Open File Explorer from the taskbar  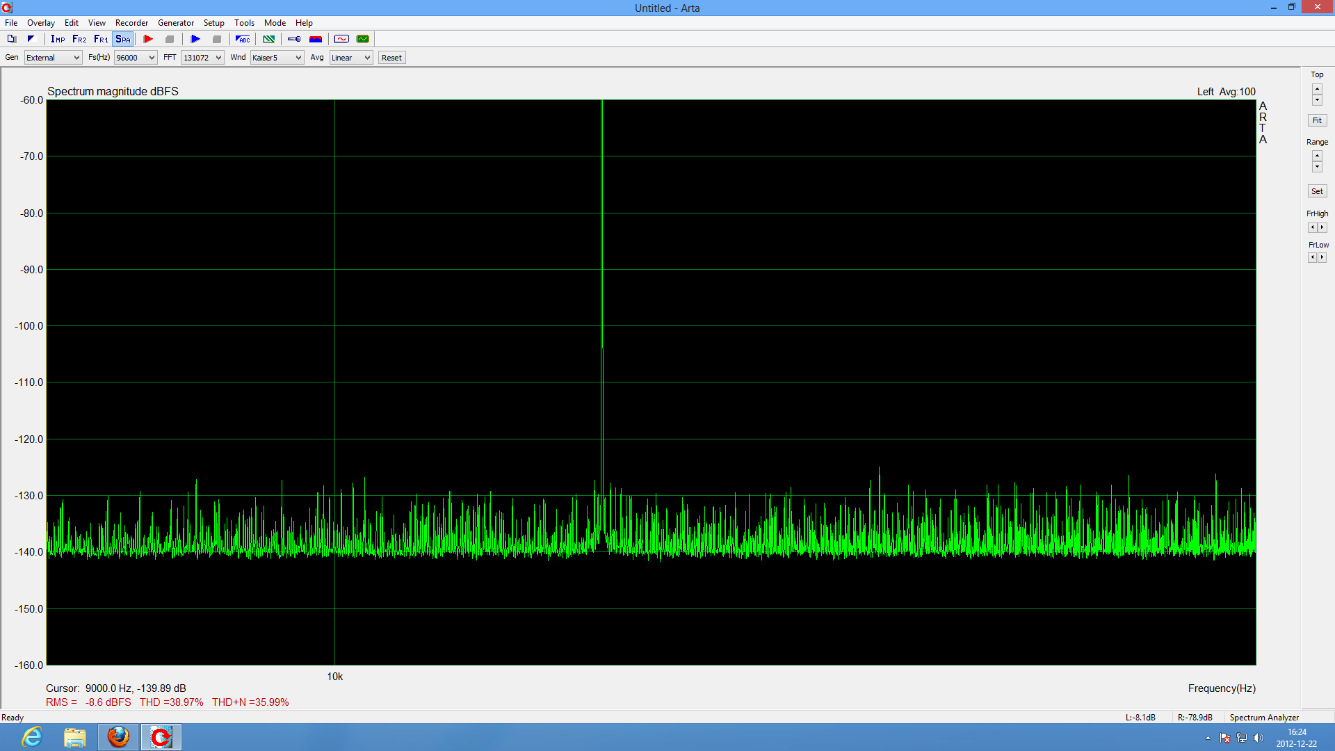[x=75, y=737]
